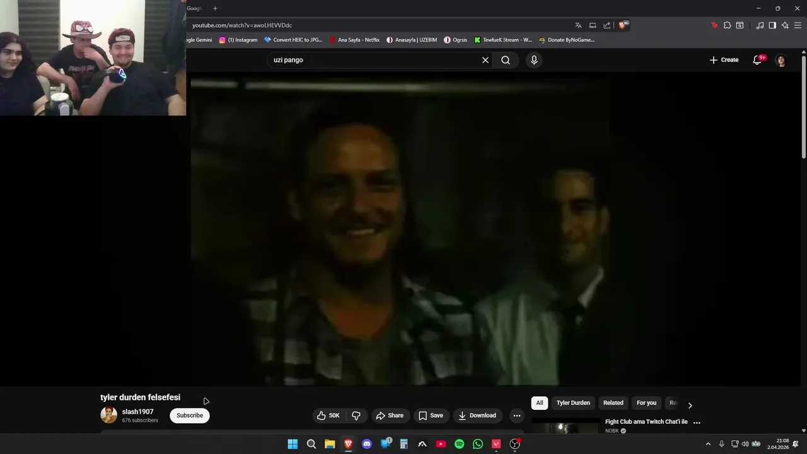The width and height of the screenshot is (807, 454).
Task: Click the browser address bar URL
Action: (242, 25)
